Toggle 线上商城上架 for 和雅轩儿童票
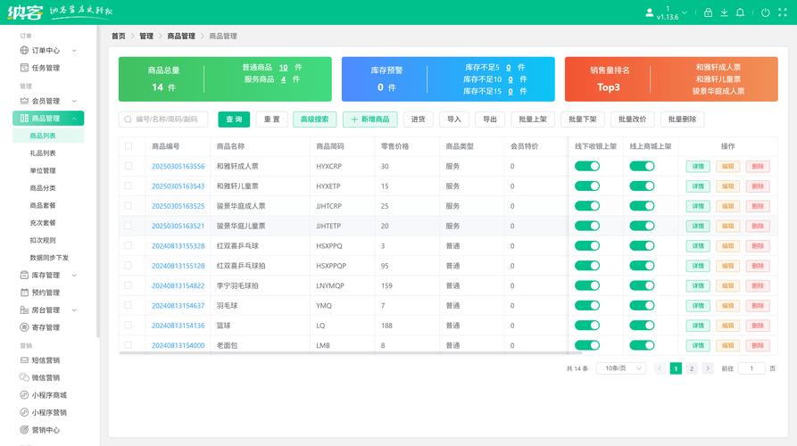The image size is (797, 446). 642,186
